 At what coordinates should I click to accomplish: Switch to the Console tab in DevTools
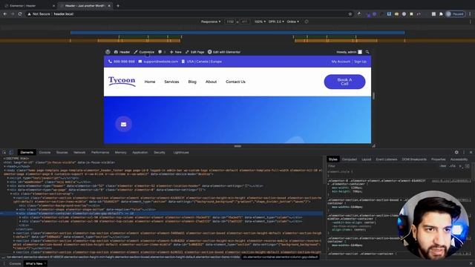click(x=45, y=152)
